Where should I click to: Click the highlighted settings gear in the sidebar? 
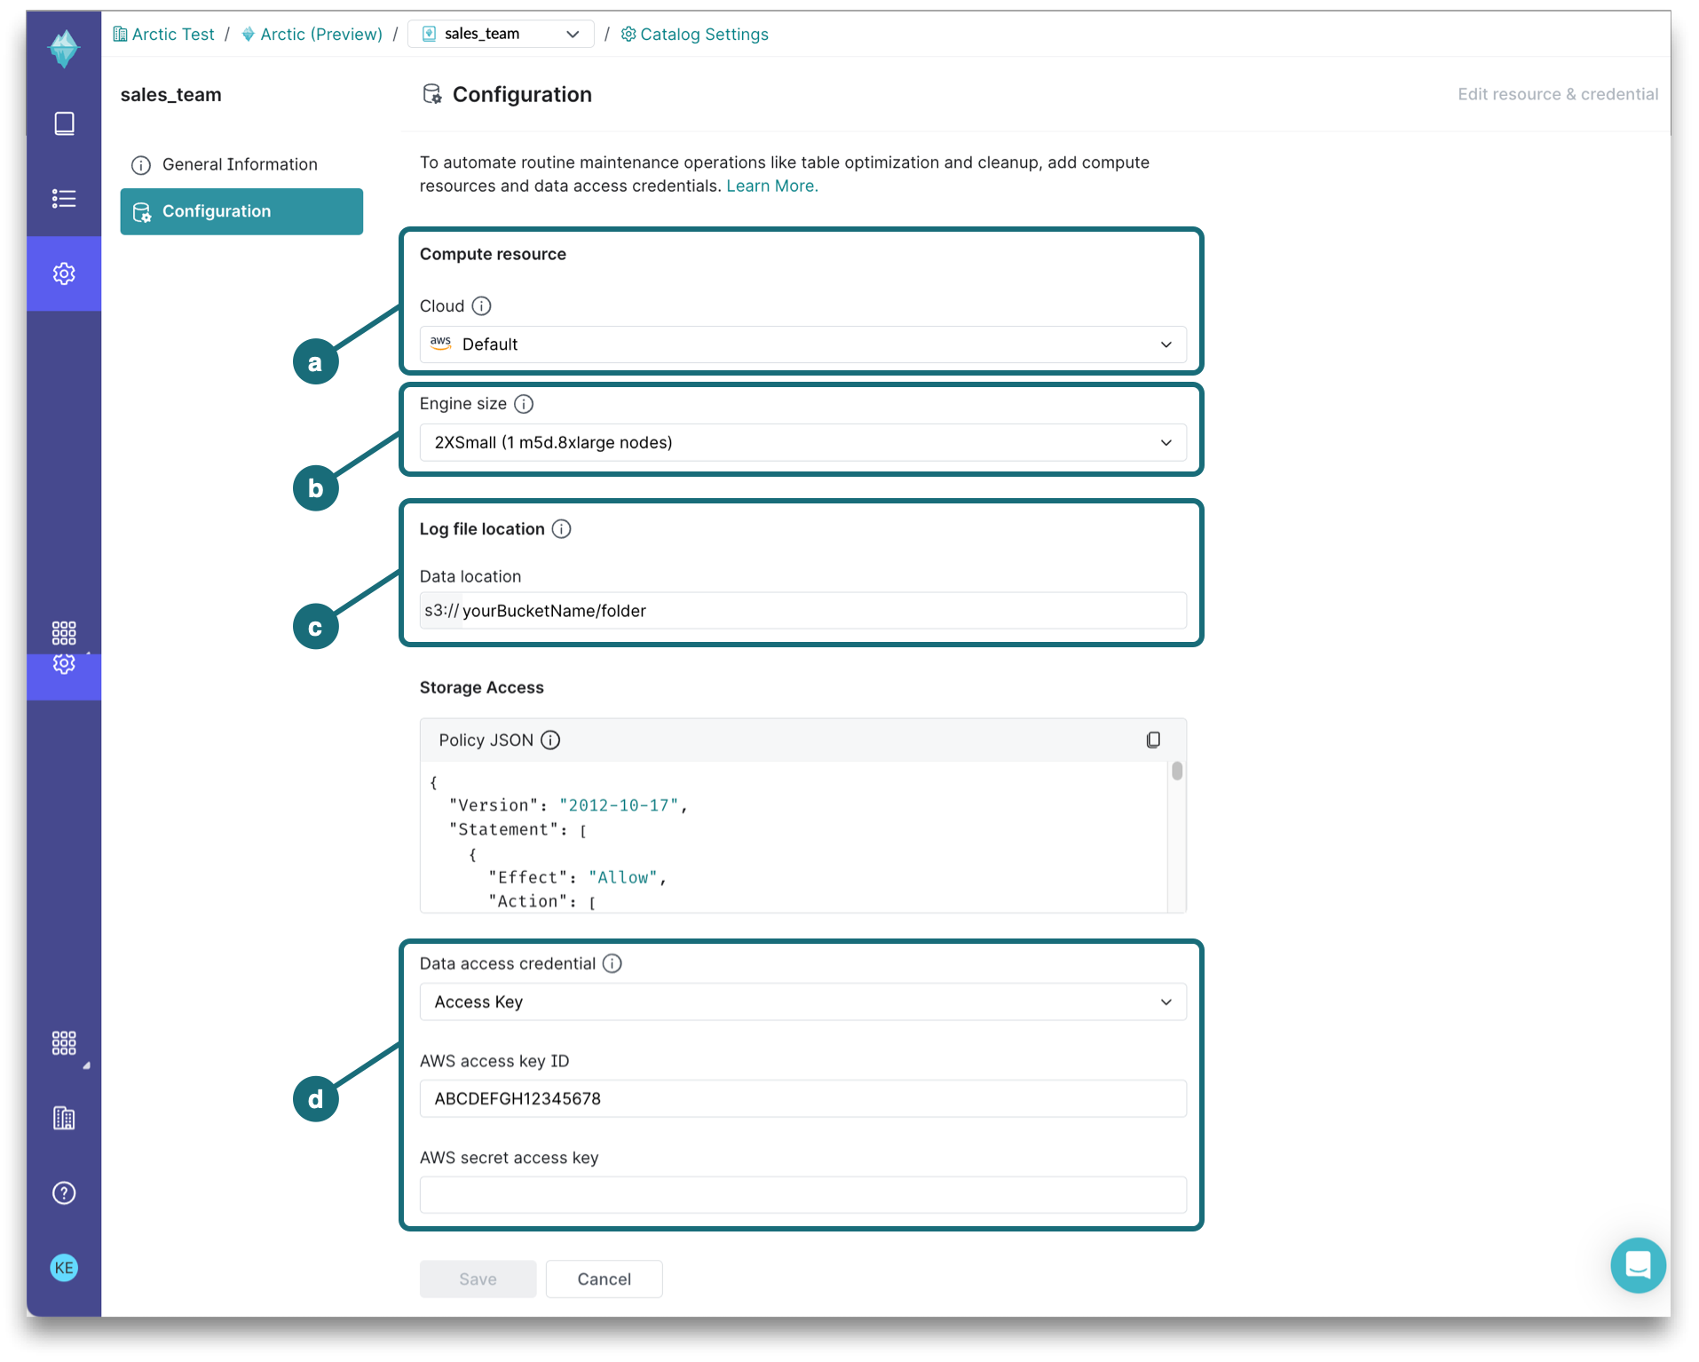pyautogui.click(x=63, y=273)
